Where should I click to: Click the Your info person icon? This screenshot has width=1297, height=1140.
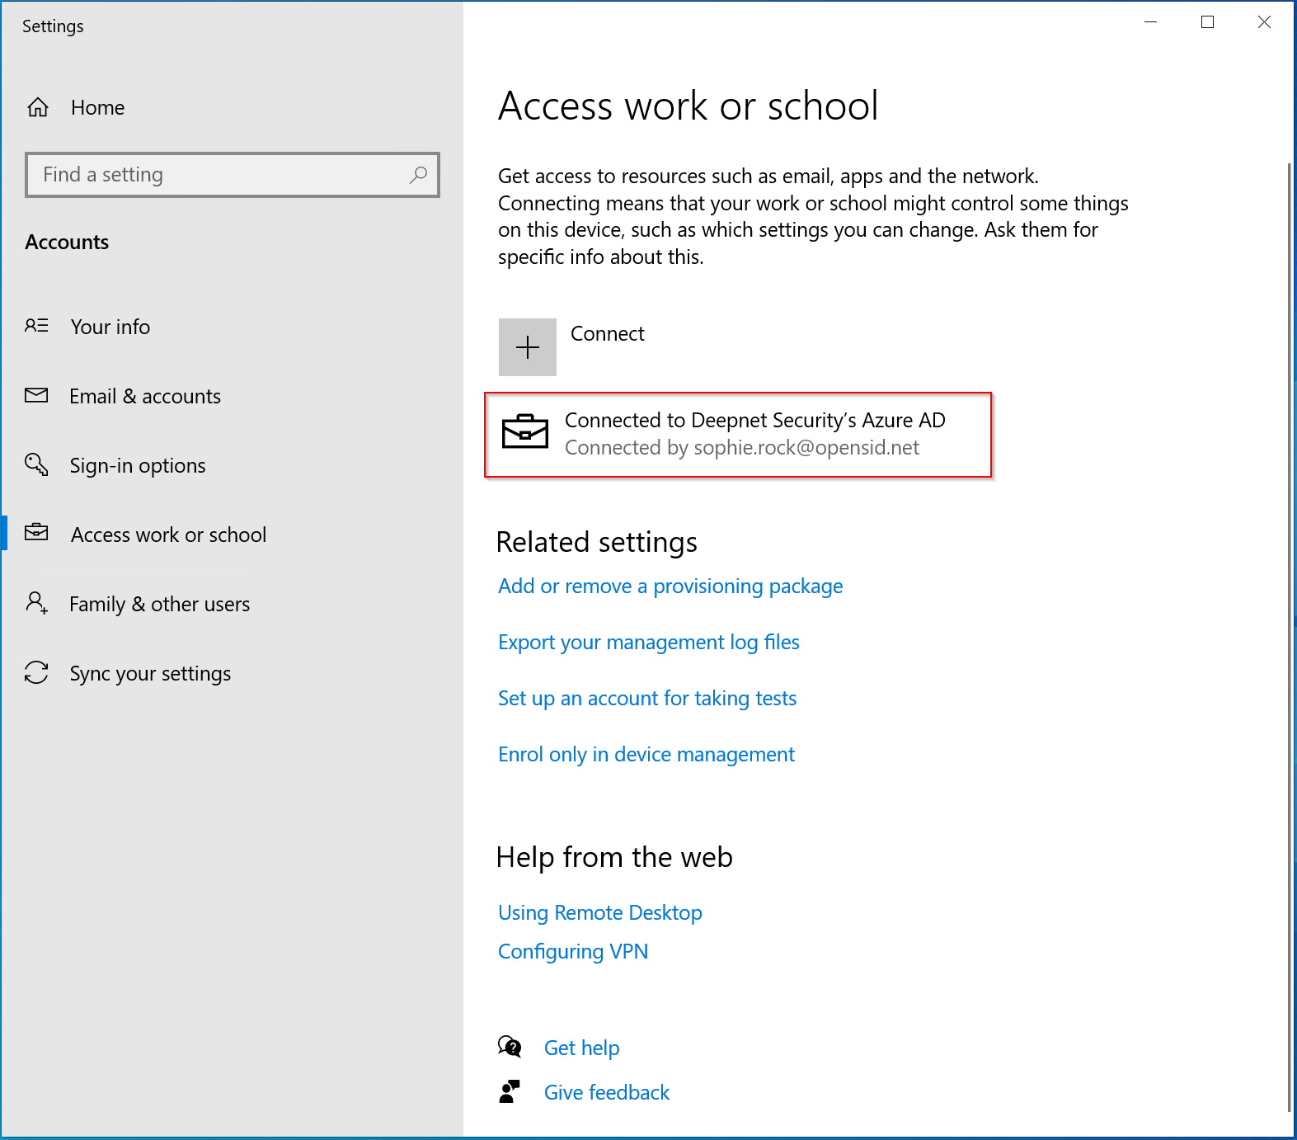(x=36, y=326)
